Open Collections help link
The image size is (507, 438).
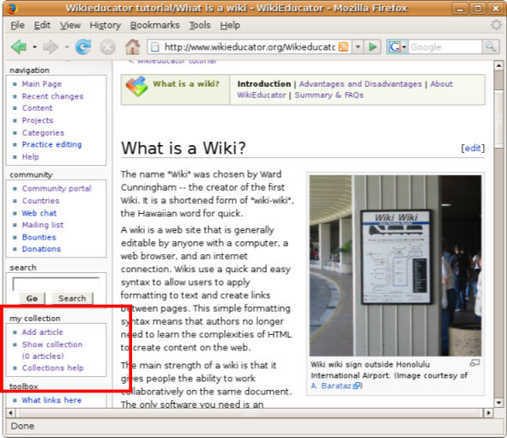point(52,368)
